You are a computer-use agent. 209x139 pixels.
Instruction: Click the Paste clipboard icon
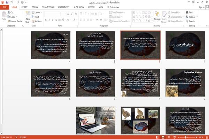tap(4, 14)
